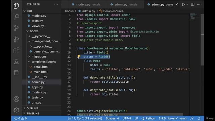The image size is (215, 121).
Task: Change file encoding UTF-8
Action: (127, 118)
